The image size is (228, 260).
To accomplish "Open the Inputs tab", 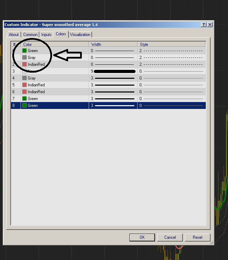I will 47,35.
